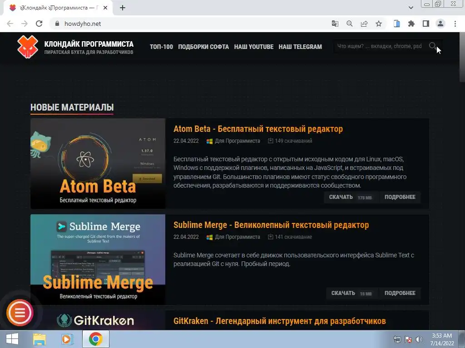Click the taskbar clock showing 3:53 AM
Viewport: 465px width, 348px height.
point(442,339)
